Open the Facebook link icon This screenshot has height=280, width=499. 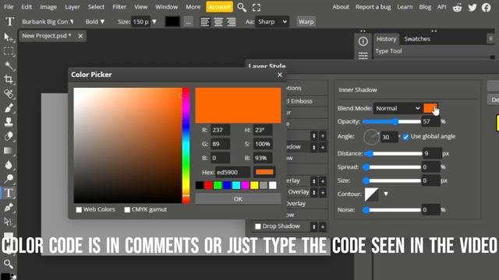click(487, 7)
